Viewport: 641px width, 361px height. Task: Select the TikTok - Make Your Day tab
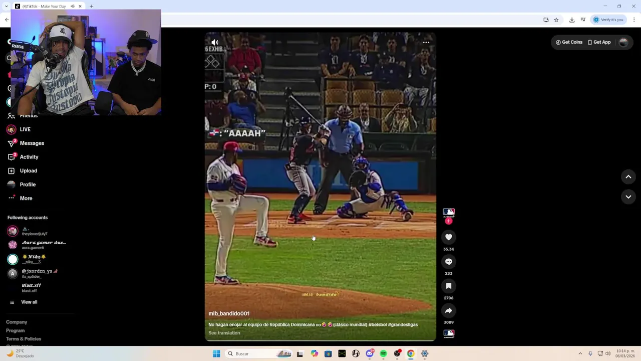(44, 7)
